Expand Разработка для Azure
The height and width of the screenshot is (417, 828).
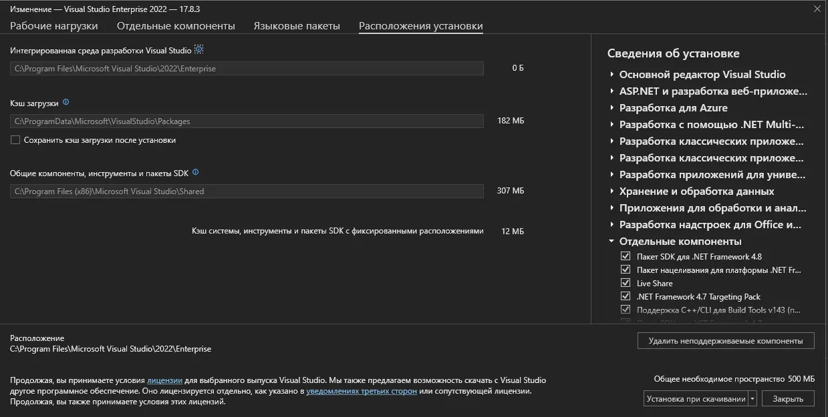[x=612, y=107]
